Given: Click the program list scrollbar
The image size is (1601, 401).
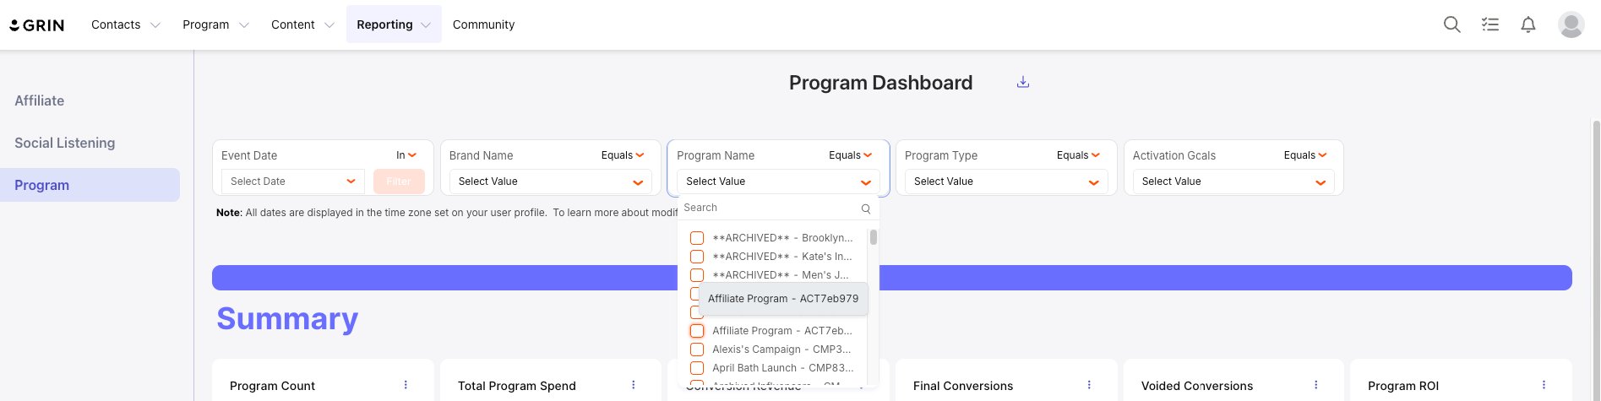Looking at the screenshot, I should pos(874,237).
